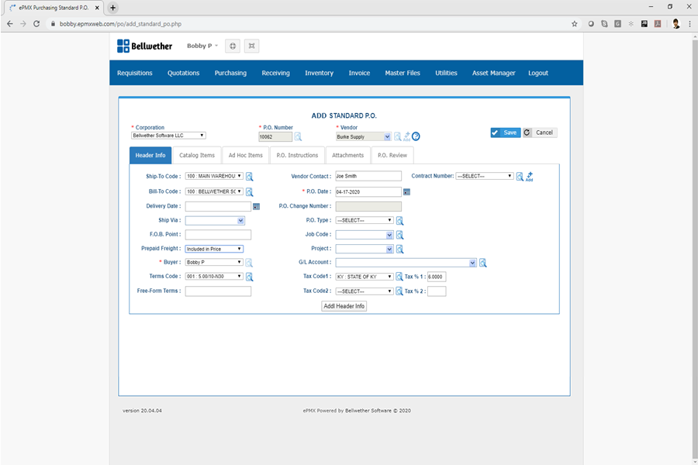This screenshot has width=698, height=465.
Task: Open the Prepaid Freight dropdown
Action: click(214, 249)
